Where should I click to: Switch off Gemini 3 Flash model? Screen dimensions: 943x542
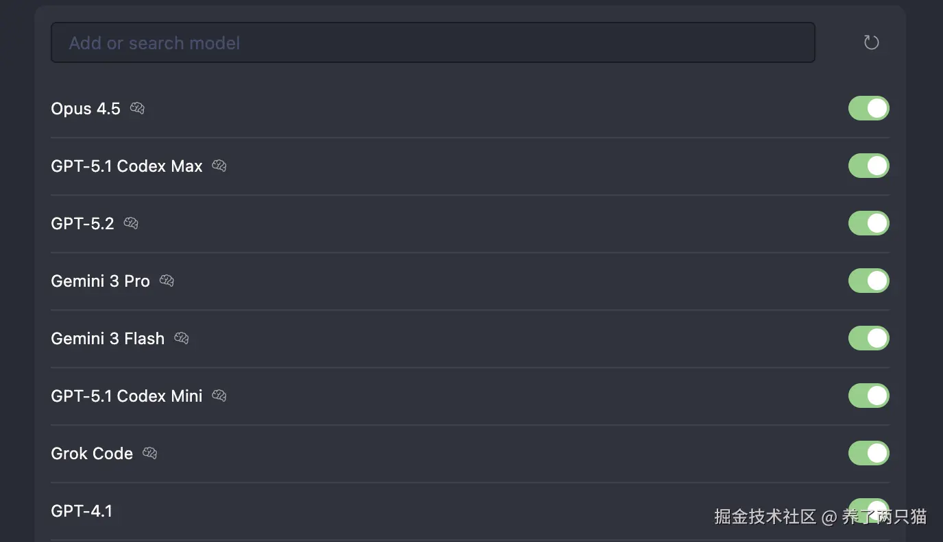[868, 338]
